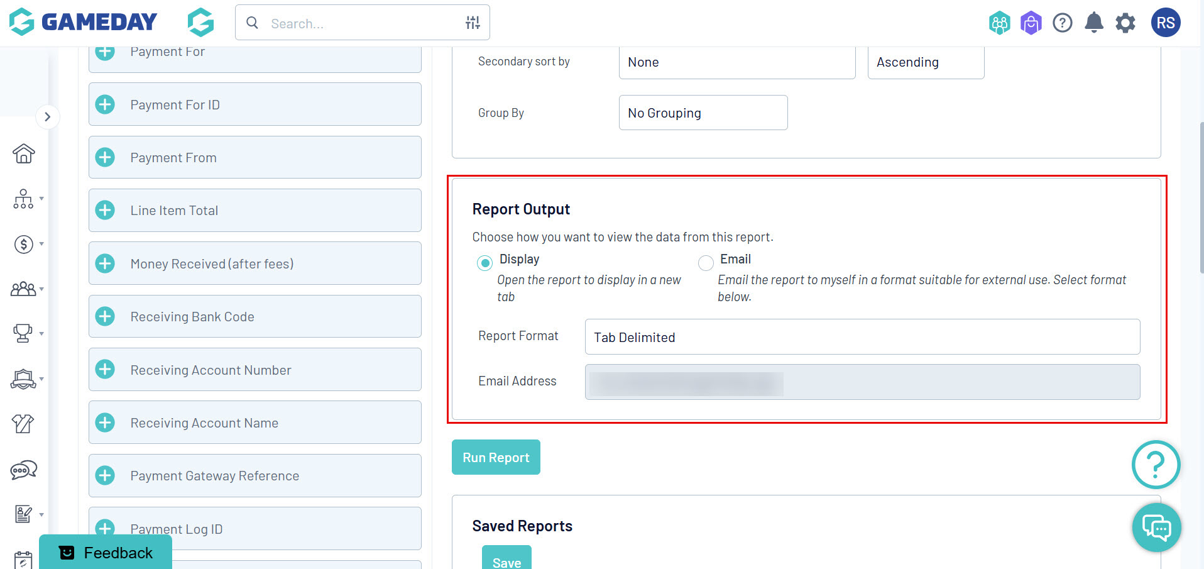Go to the Home dashboard icon
The image size is (1204, 569).
point(23,153)
